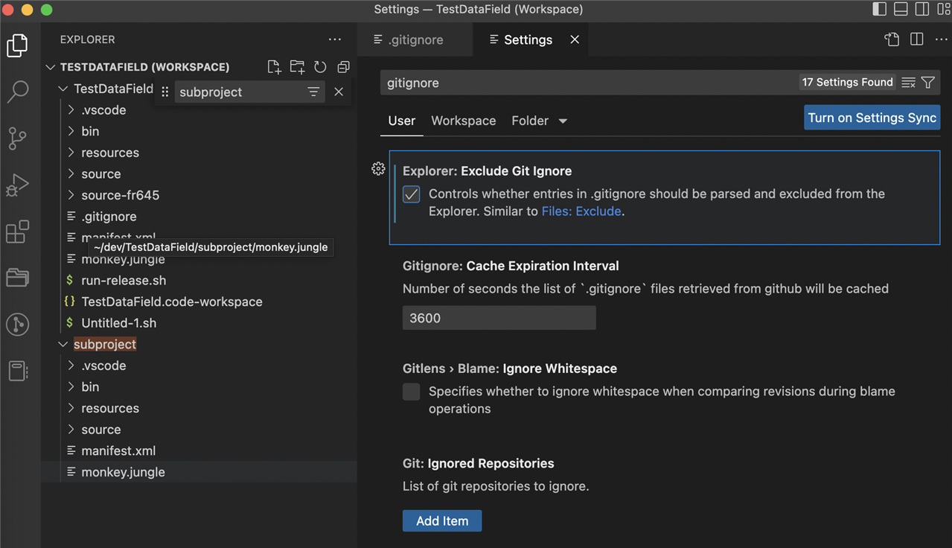
Task: Click the New Folder icon in Explorer
Action: click(297, 67)
